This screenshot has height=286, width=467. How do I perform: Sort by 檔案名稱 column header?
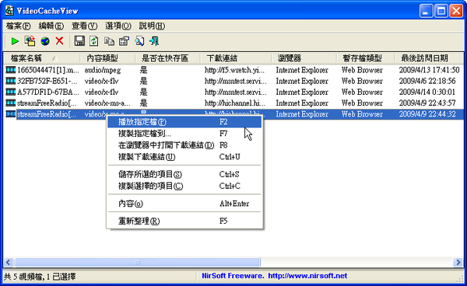pos(41,58)
